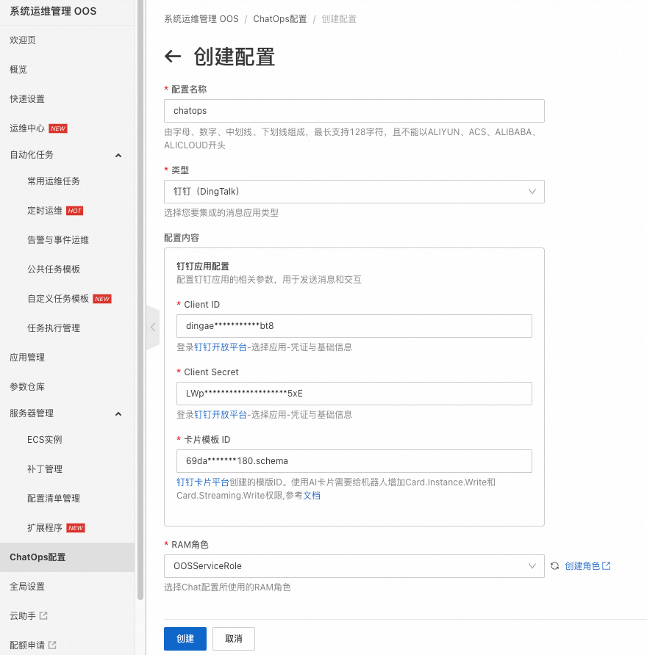Collapse the sidebar using the handle arrow
647x655 pixels.
click(153, 327)
